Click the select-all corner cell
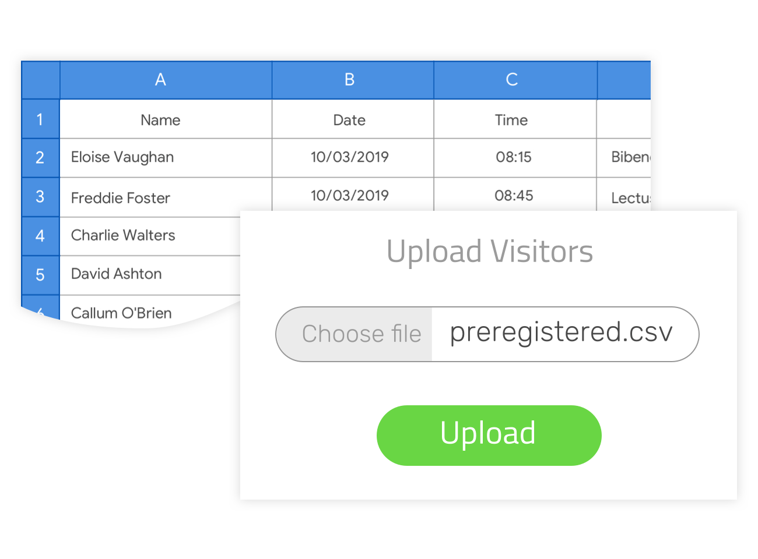The width and height of the screenshot is (758, 559). tap(40, 80)
